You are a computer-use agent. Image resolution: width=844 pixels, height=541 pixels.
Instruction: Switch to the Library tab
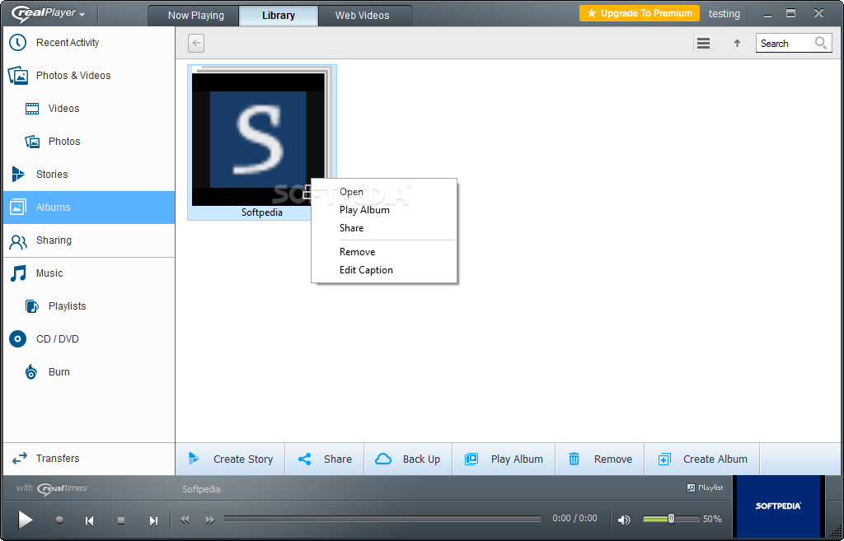[279, 15]
